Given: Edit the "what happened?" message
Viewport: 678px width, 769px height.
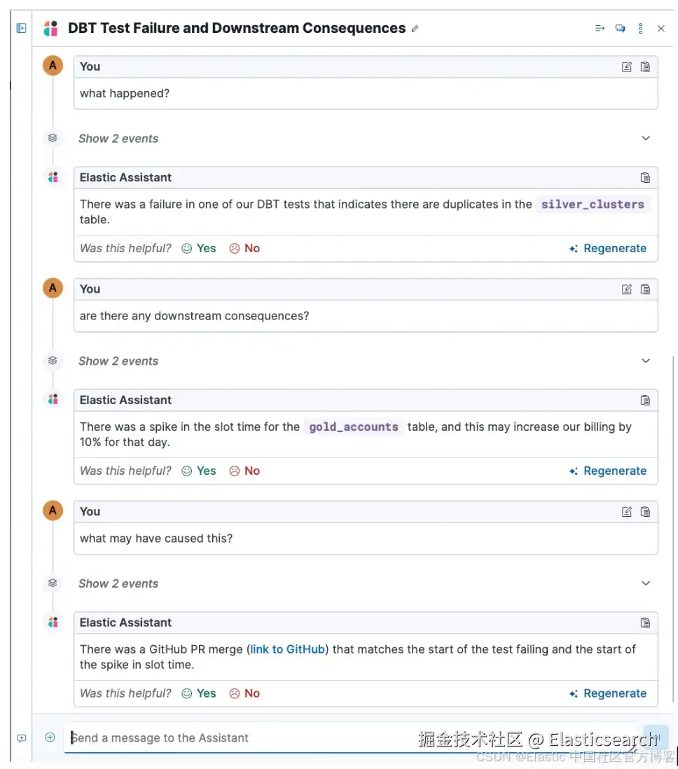Looking at the screenshot, I should pos(627,67).
